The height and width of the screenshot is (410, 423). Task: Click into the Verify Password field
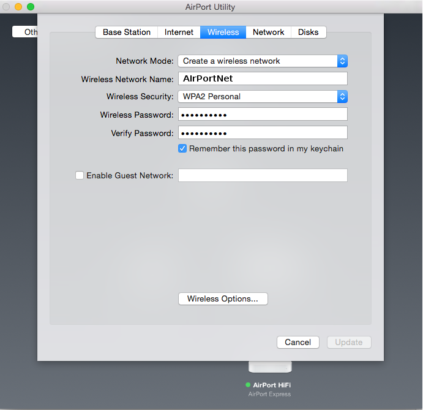tap(263, 132)
